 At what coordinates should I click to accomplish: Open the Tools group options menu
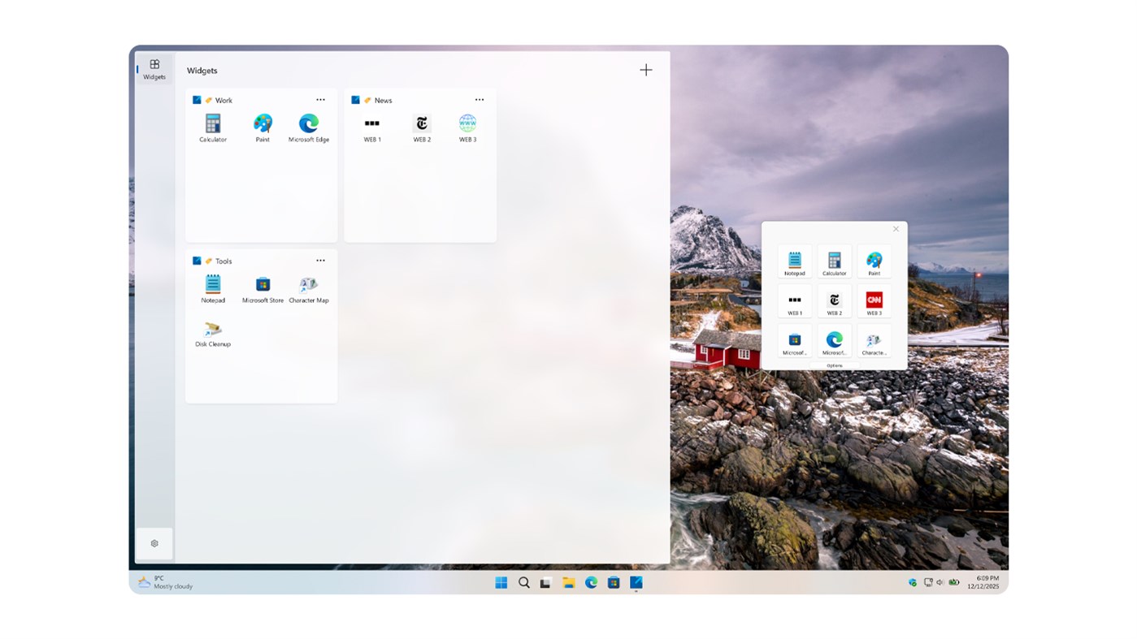[320, 260]
